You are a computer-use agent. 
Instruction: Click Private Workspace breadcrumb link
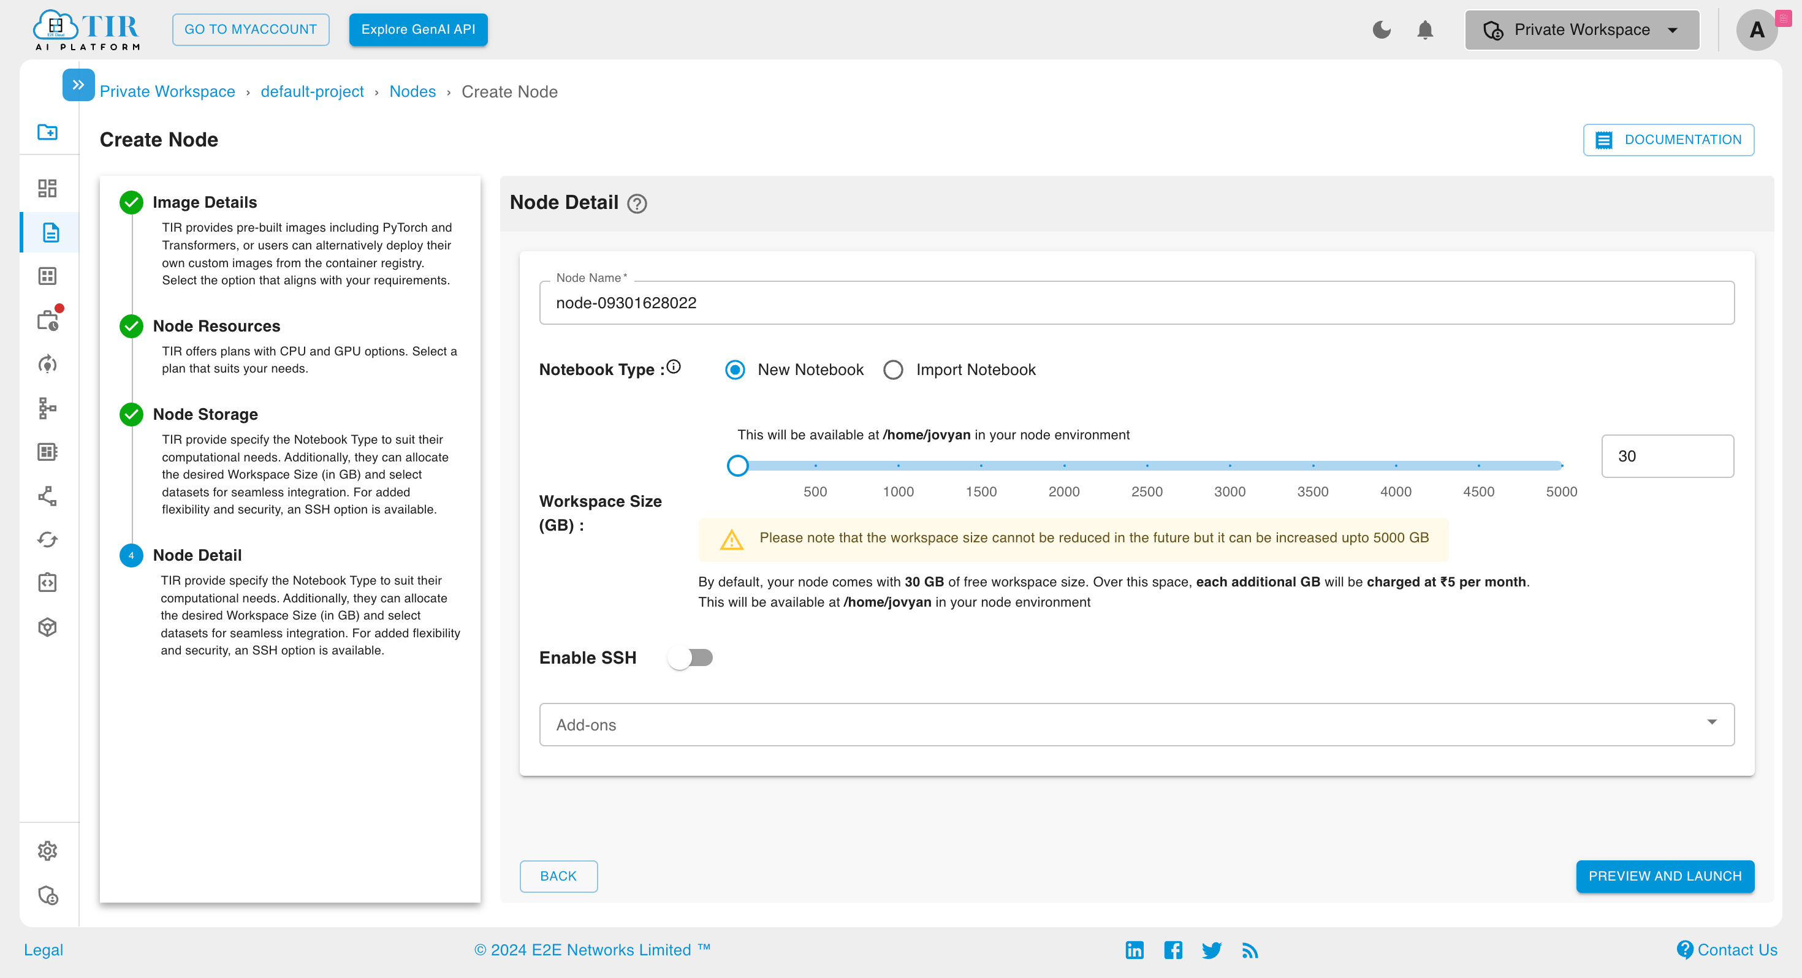pyautogui.click(x=167, y=92)
